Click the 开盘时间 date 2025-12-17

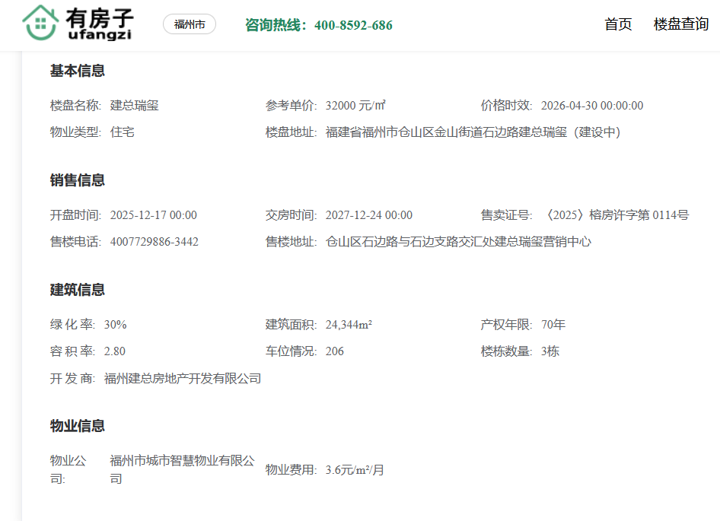(154, 215)
